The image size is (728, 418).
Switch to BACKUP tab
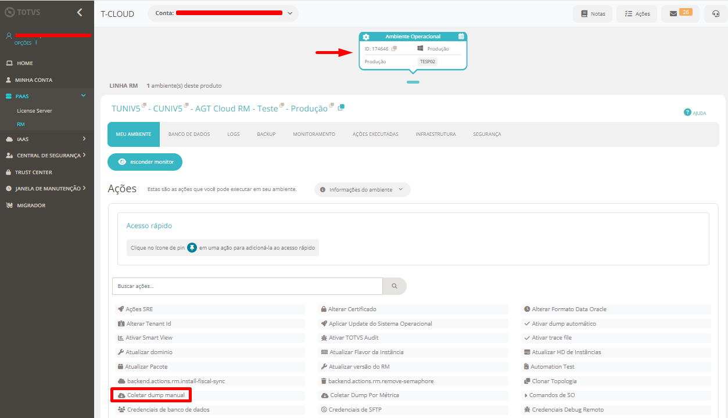pyautogui.click(x=266, y=134)
